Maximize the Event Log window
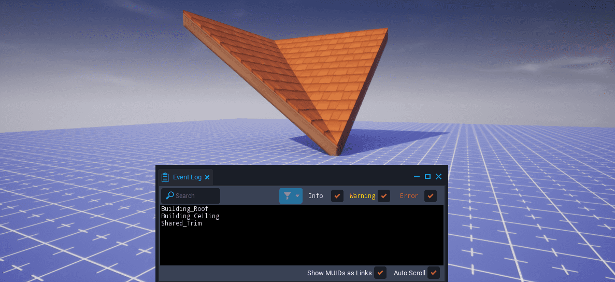The image size is (615, 282). point(427,177)
